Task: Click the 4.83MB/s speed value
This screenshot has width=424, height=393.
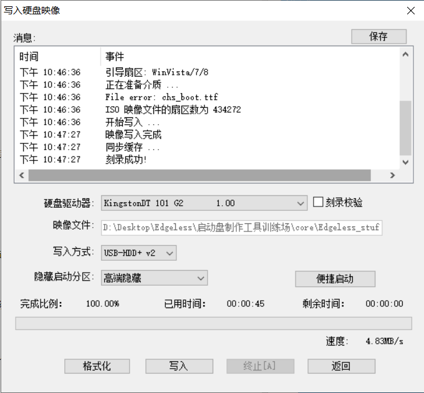Action: click(x=384, y=341)
